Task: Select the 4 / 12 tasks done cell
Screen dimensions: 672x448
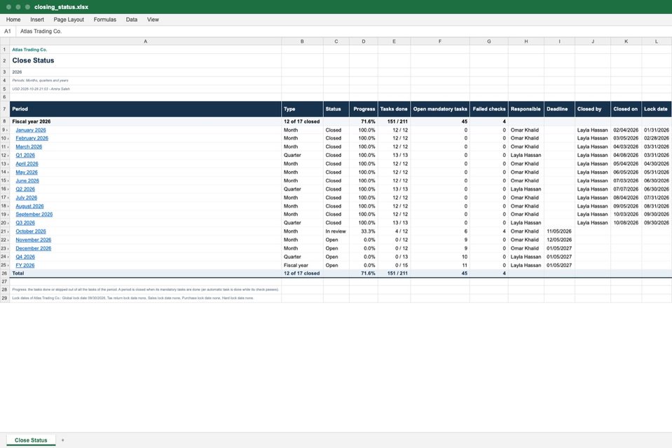Action: [395, 231]
